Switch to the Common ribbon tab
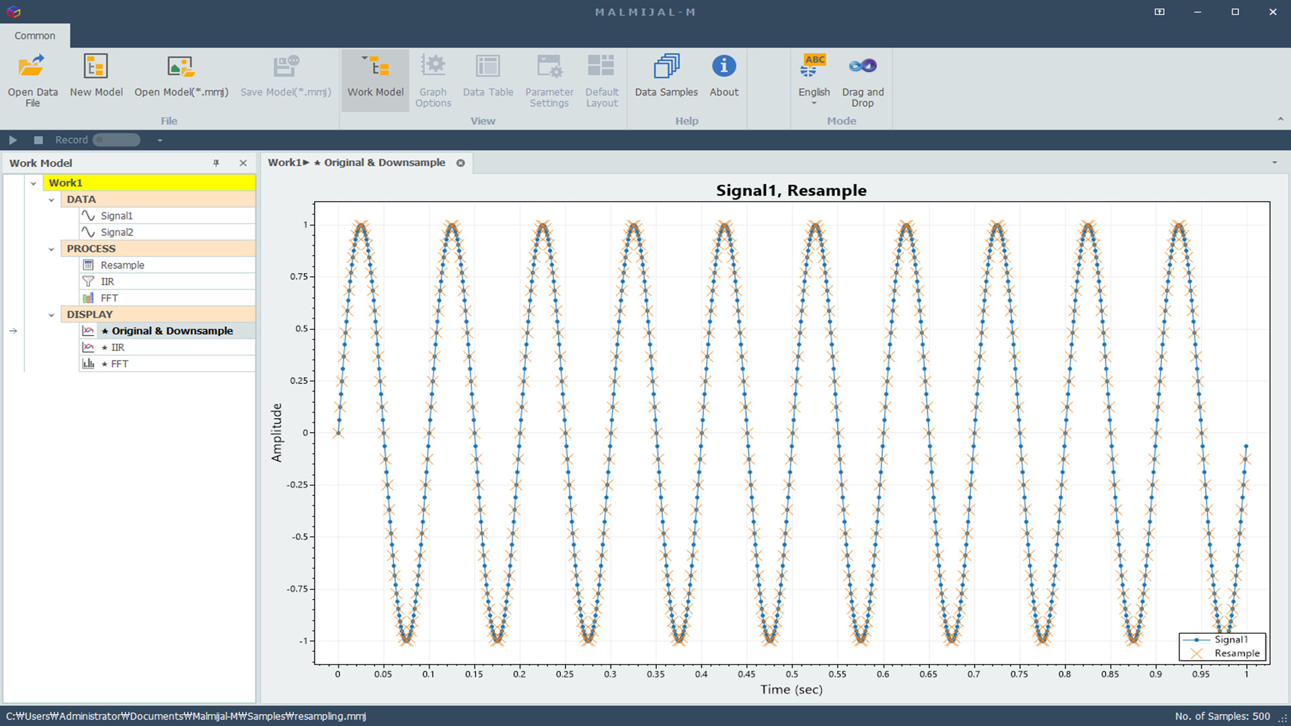Image resolution: width=1291 pixels, height=726 pixels. [x=34, y=36]
